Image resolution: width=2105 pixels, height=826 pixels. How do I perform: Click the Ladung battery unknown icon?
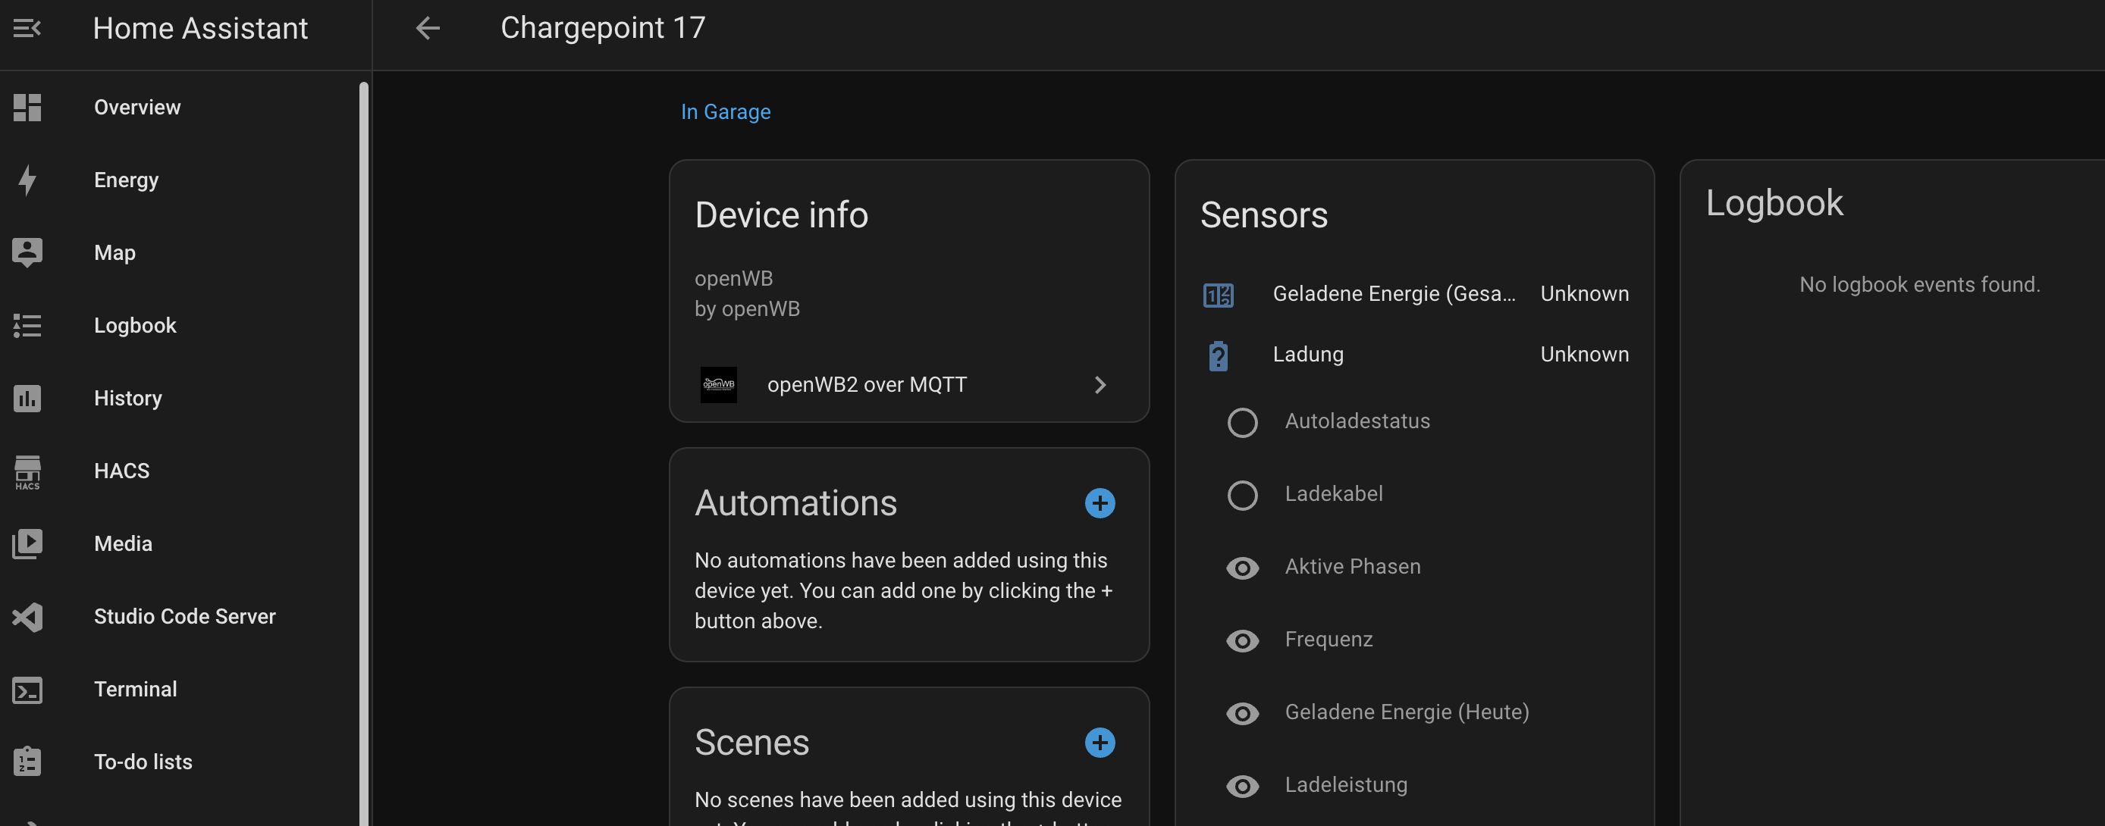pyautogui.click(x=1218, y=355)
